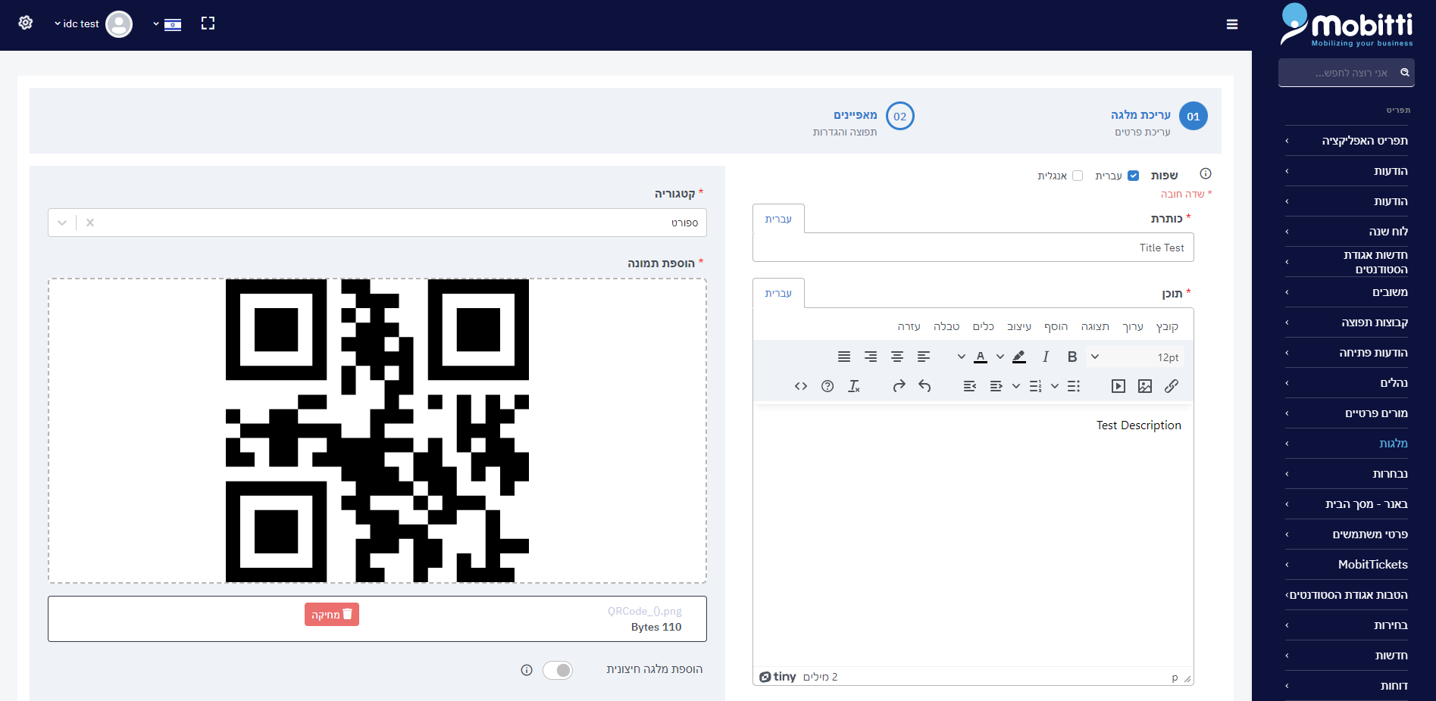Image resolution: width=1436 pixels, height=701 pixels.
Task: Enter fullscreen mode with the corners icon
Action: coord(208,23)
